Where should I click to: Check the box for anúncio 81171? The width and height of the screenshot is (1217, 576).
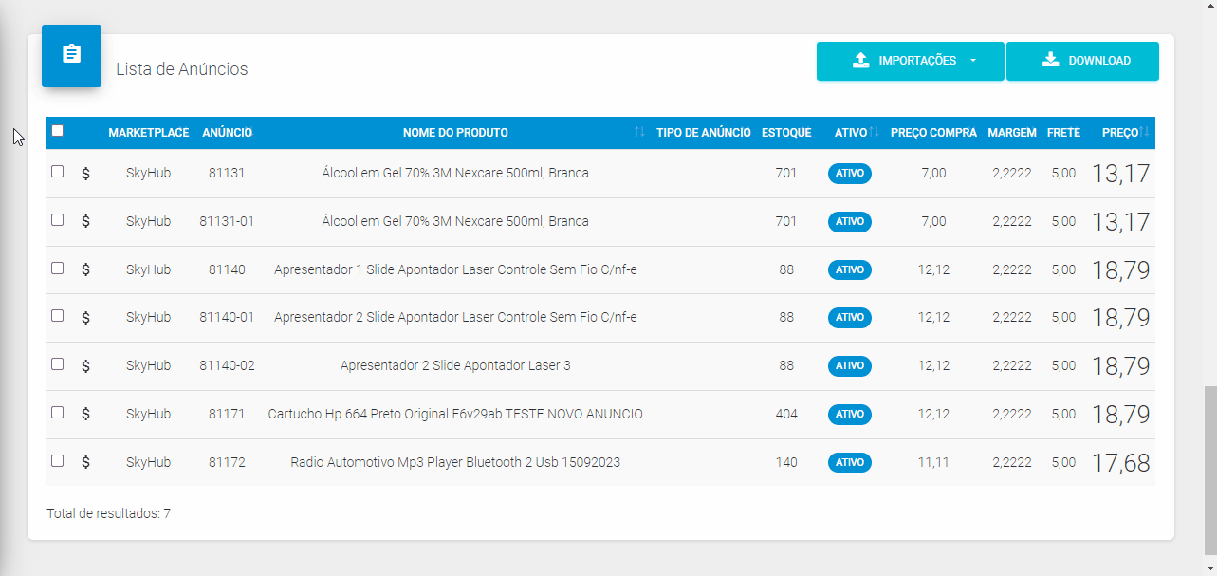tap(57, 413)
